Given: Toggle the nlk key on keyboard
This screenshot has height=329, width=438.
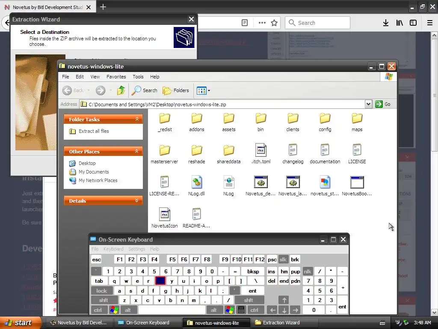Looking at the screenshot, I should coord(307,271).
